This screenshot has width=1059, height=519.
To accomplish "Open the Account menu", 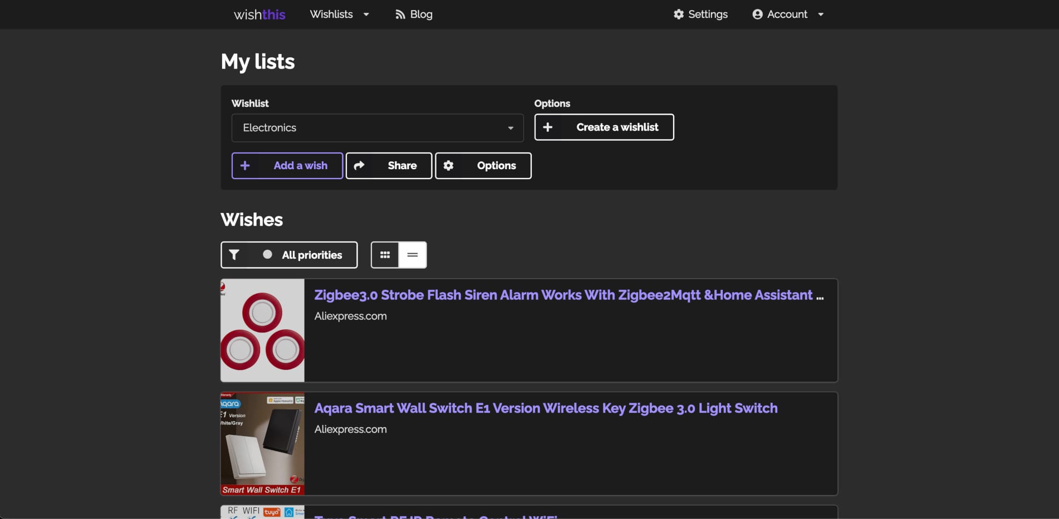I will 788,14.
